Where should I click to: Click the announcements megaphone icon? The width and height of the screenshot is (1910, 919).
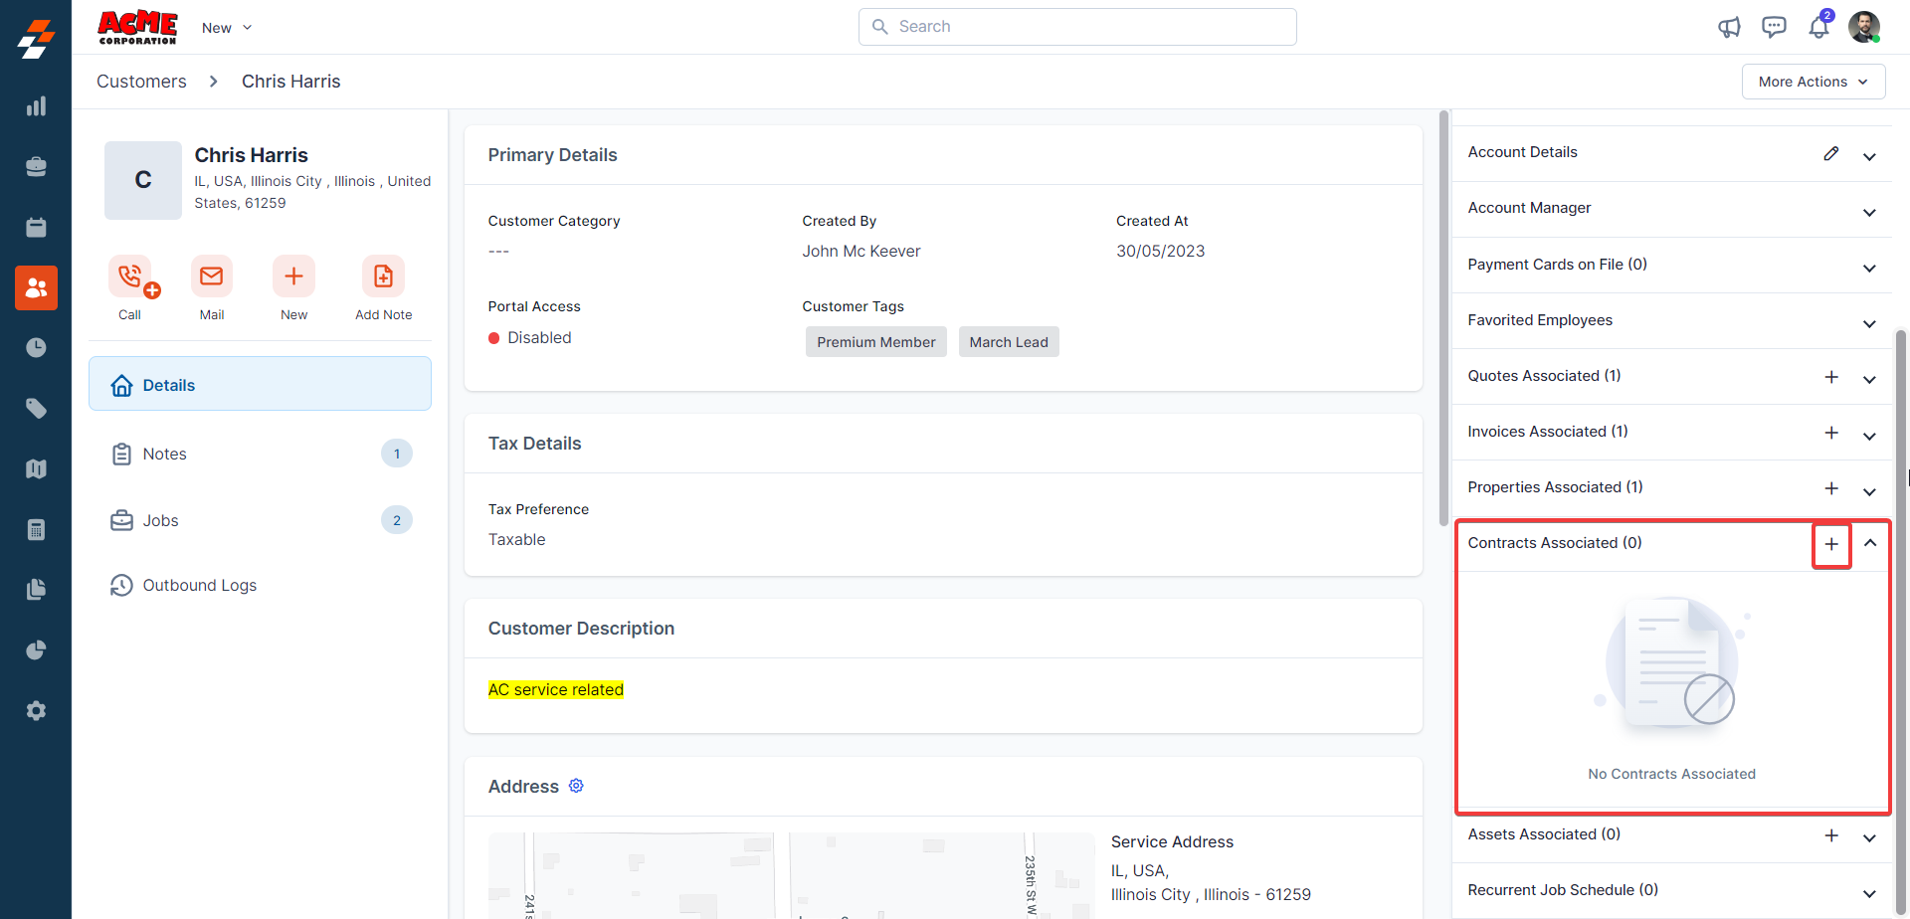tap(1729, 27)
